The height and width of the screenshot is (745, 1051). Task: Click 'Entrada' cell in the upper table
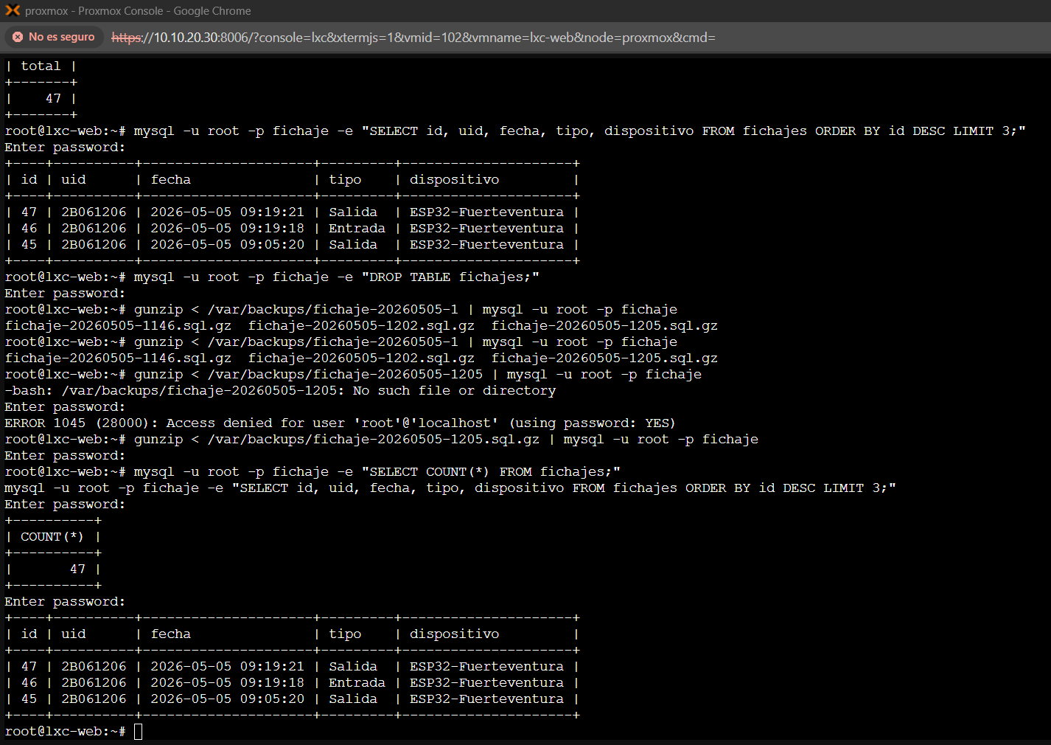coord(357,228)
